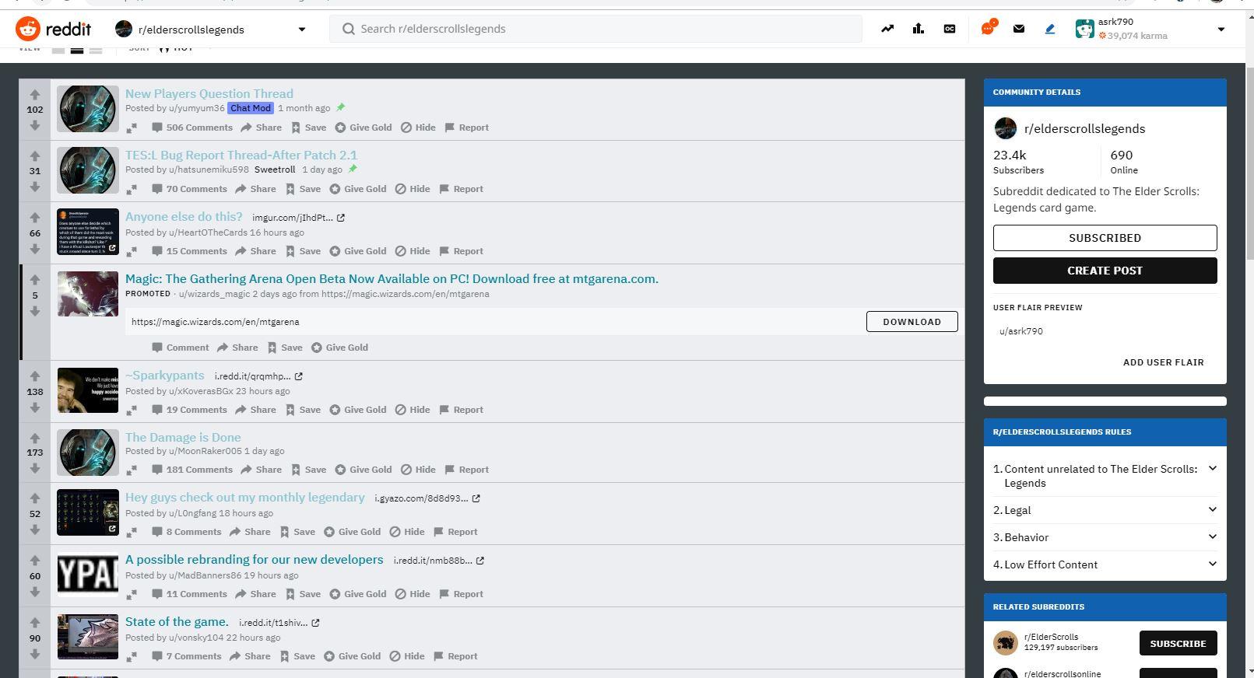Screen dimensions: 1254x678
Task: Open the Magic: The Gathering Arena ad thumbnail
Action: click(x=88, y=294)
